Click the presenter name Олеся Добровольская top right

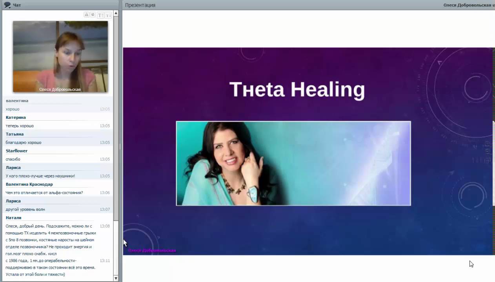469,5
